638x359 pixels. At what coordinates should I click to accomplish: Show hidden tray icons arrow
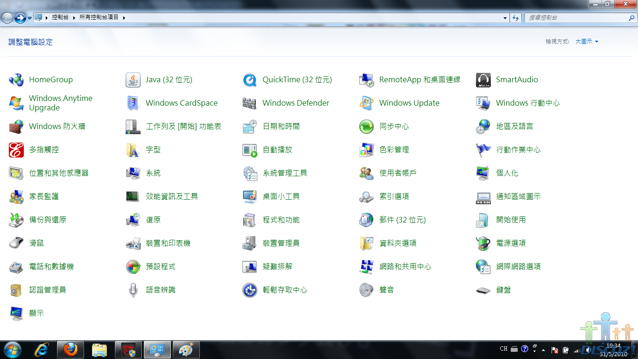543,349
